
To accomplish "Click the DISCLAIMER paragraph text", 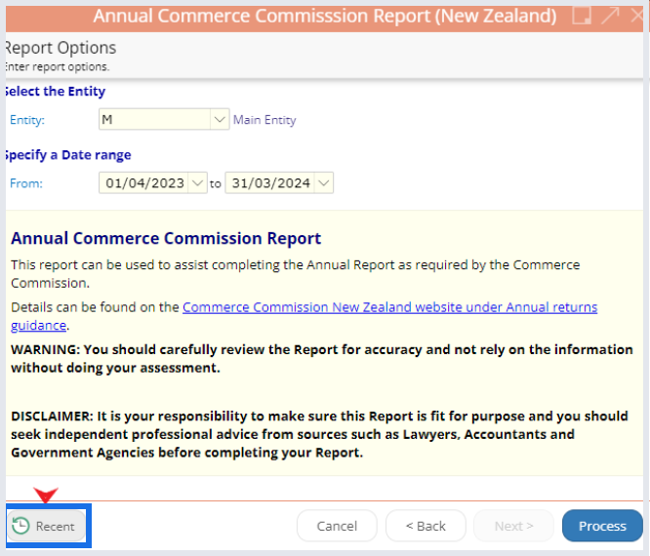I will pos(319,434).
